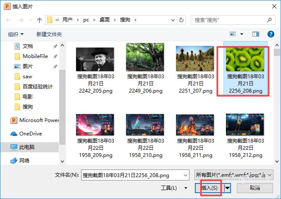Viewport: 281px width, 199px height.
Task: Select 文档 in the navigation pane
Action: pyautogui.click(x=28, y=46)
